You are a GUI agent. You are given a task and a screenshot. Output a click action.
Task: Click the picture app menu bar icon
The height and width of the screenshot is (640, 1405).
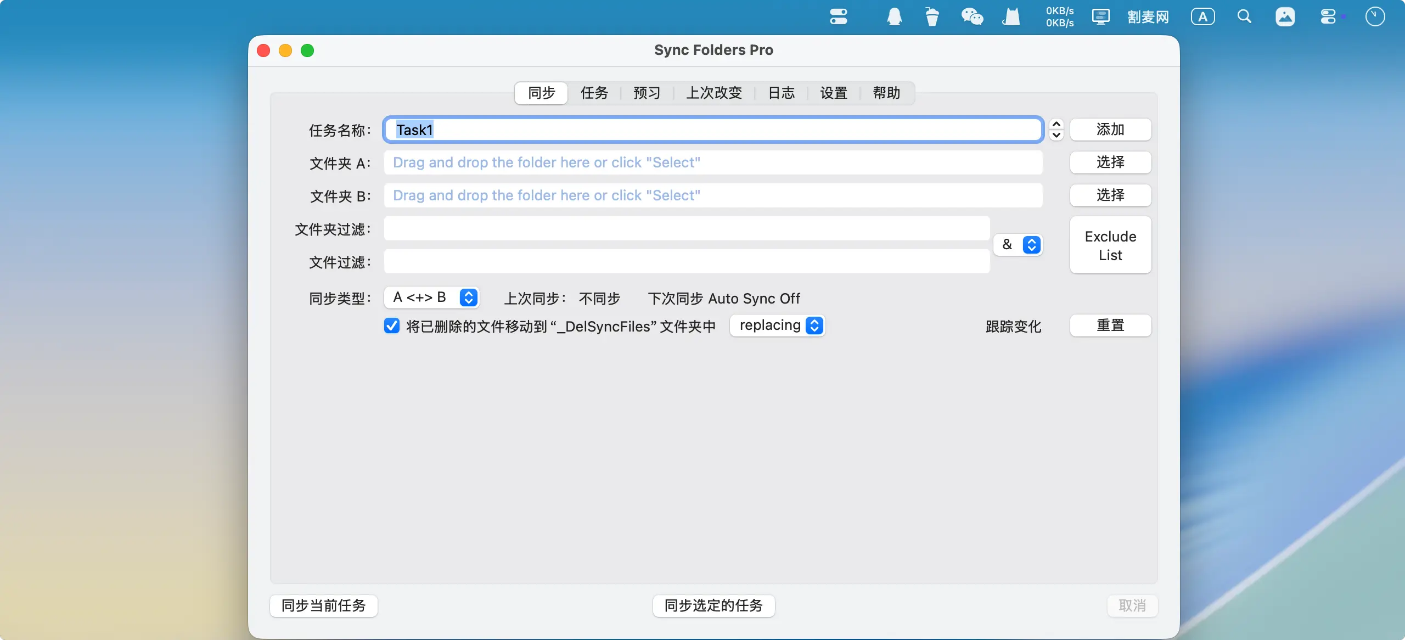click(1285, 17)
